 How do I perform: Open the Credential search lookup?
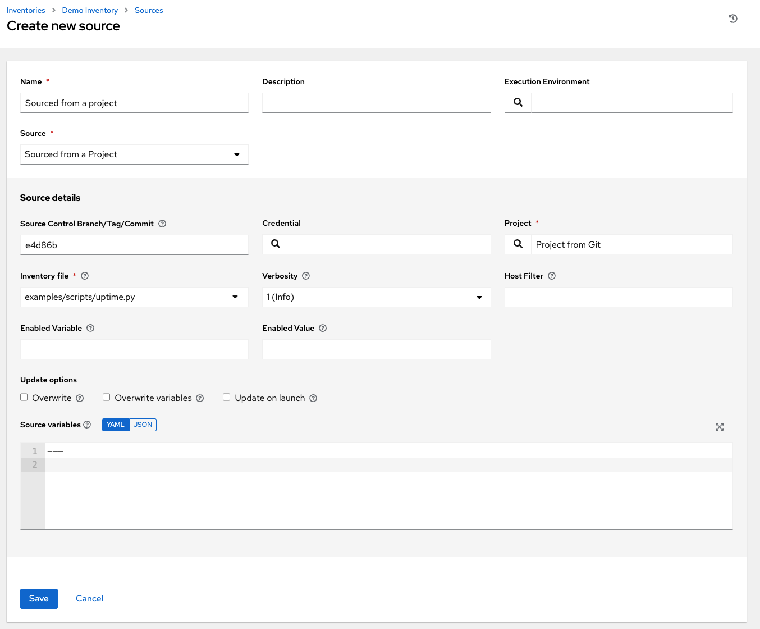coord(275,244)
